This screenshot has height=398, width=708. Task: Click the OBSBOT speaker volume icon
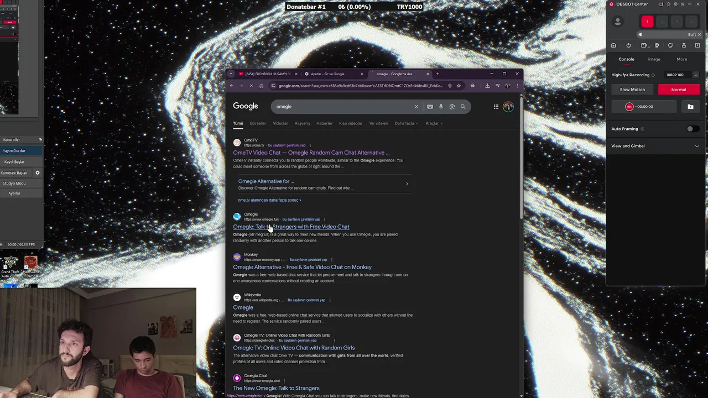[x=640, y=34]
